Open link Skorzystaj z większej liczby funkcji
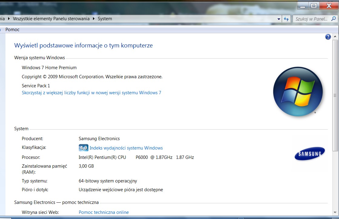Screen dimensions: 339x219 point(91,93)
